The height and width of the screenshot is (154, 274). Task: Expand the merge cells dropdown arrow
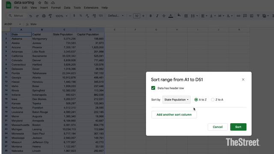point(197,16)
